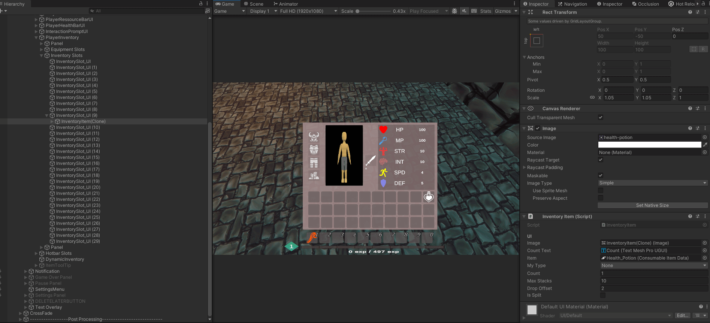Open the Hierarchy search-by-type icon
710x323 pixels.
tap(208, 11)
